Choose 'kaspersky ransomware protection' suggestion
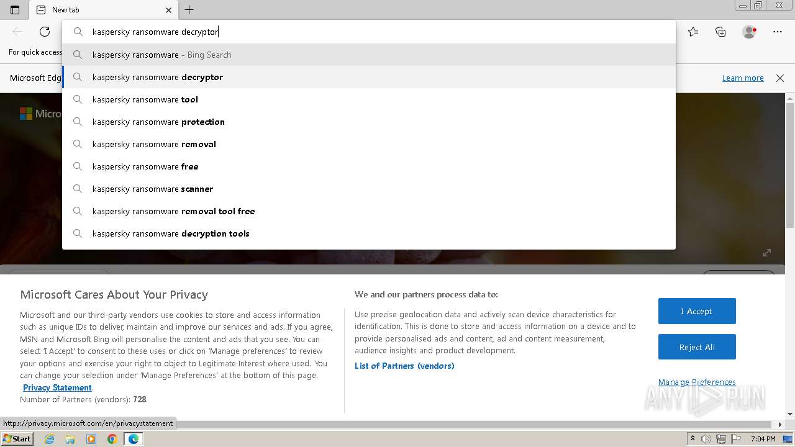795x447 pixels. (x=369, y=122)
